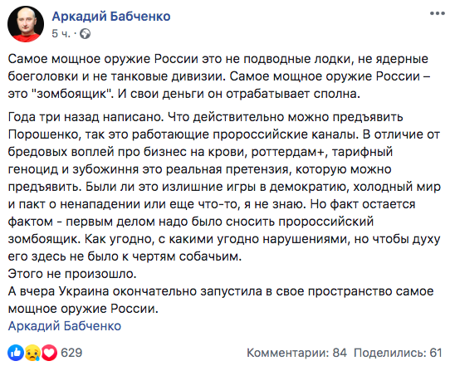The image size is (450, 366).
Task: Open the author's round profile picture
Action: pos(26,24)
